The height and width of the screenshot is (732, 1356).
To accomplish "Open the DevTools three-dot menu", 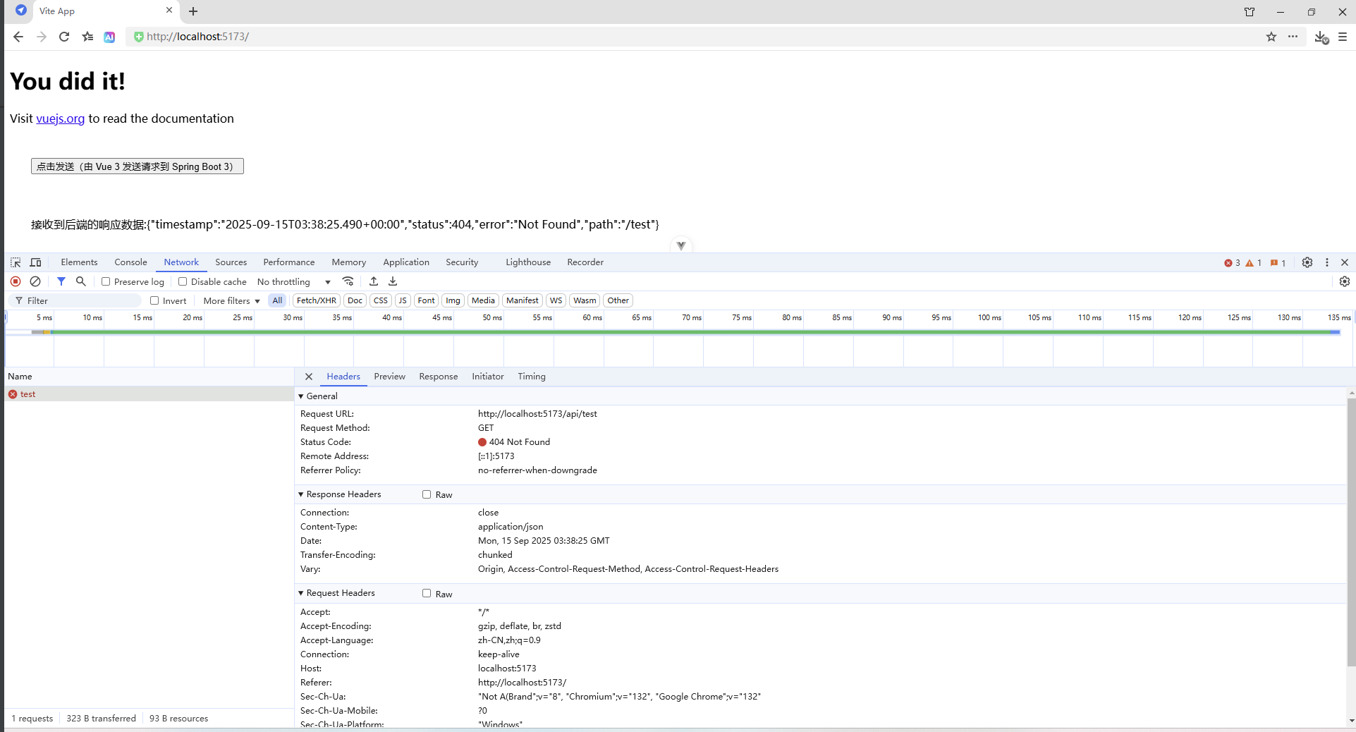I will pos(1327,262).
